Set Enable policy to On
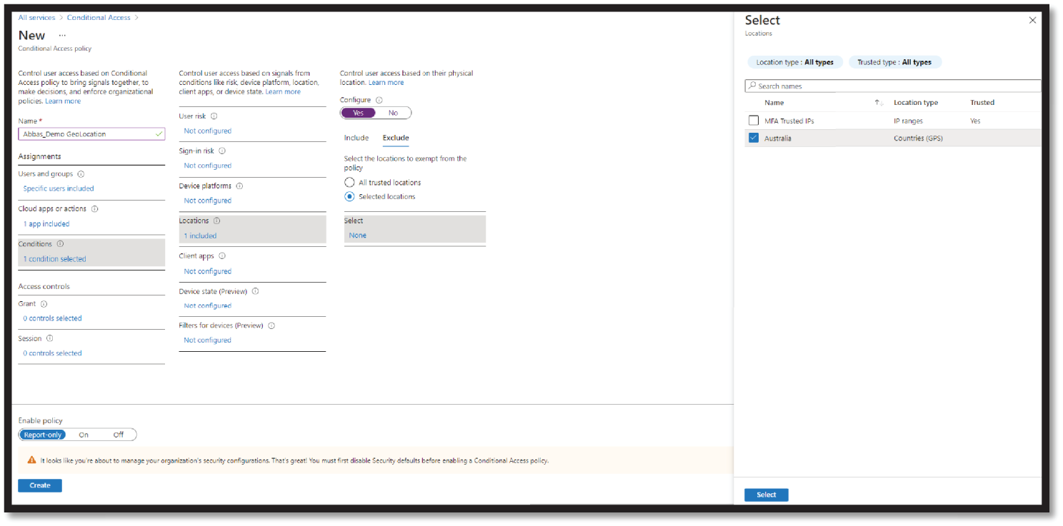 [x=84, y=435]
